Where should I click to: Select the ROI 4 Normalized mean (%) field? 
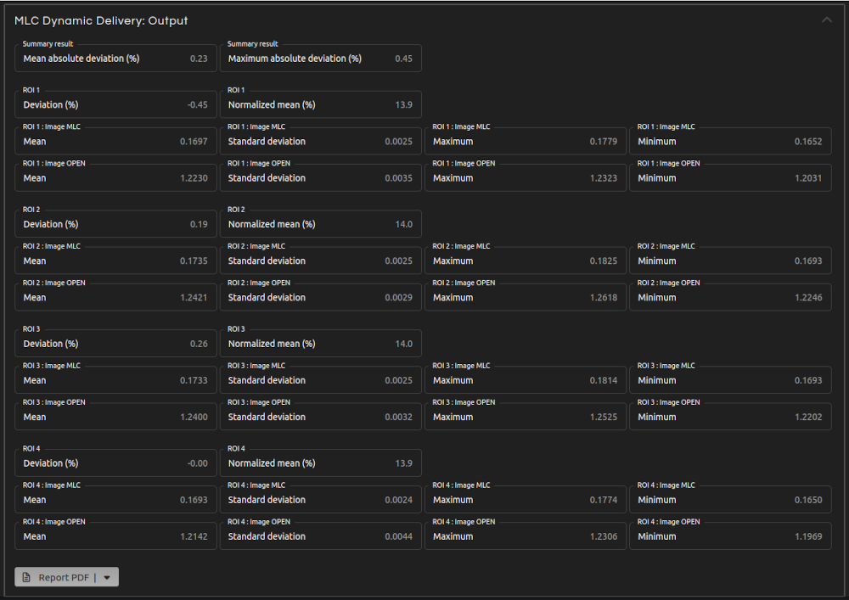(321, 463)
